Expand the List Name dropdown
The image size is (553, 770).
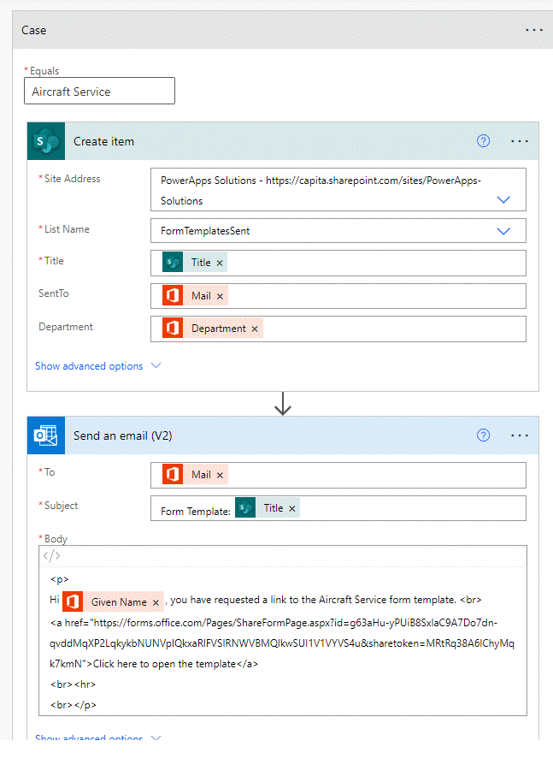tap(503, 231)
